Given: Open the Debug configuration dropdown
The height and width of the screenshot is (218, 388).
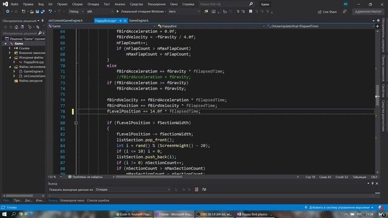Looking at the screenshot, I should click(x=76, y=12).
